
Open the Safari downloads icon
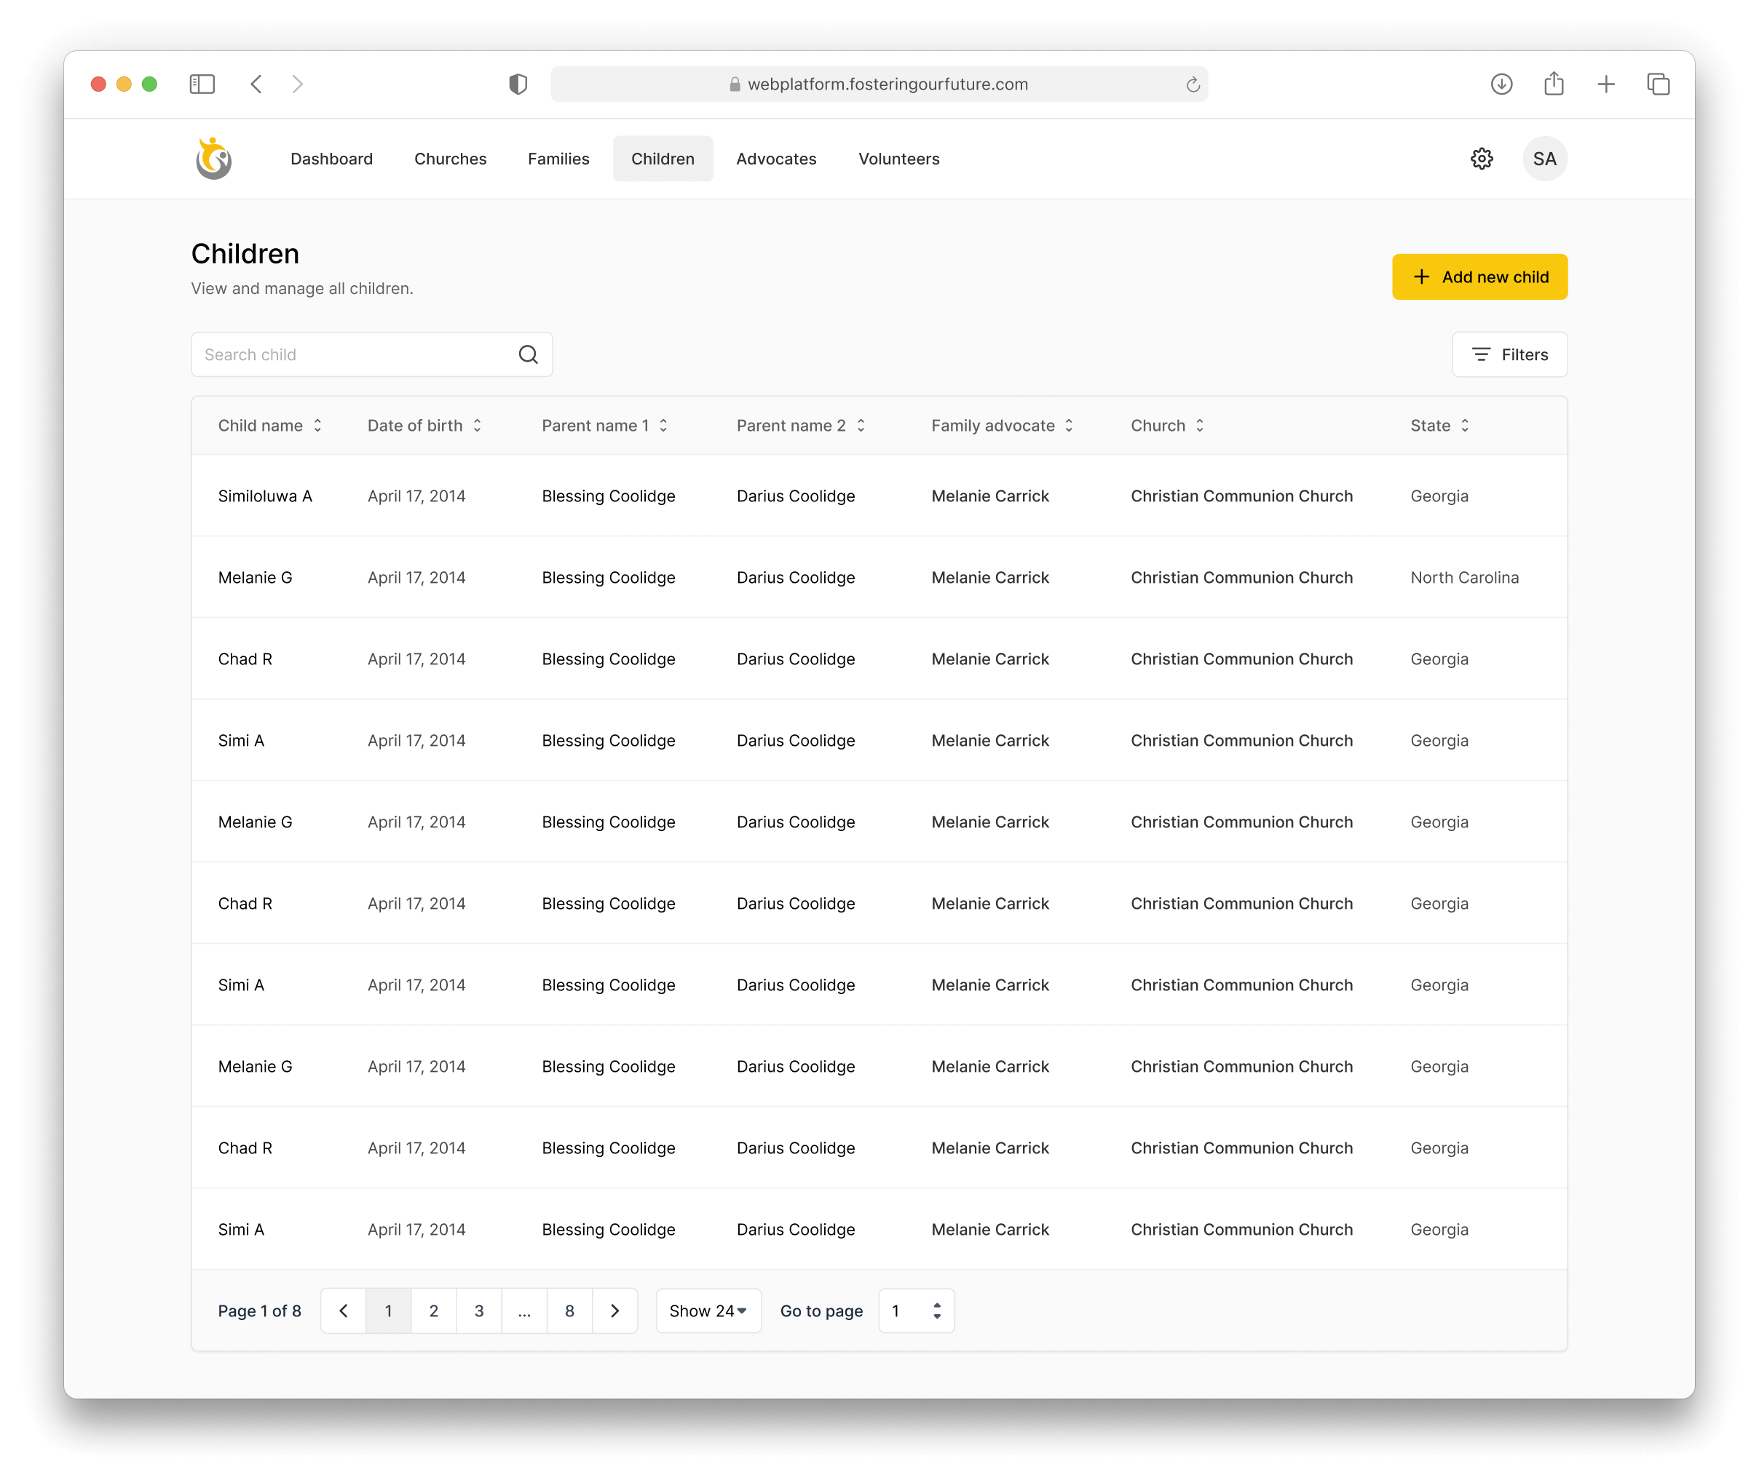1501,84
